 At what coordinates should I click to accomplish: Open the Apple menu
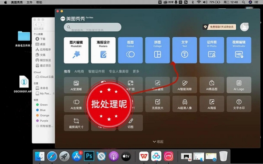pyautogui.click(x=5, y=2)
